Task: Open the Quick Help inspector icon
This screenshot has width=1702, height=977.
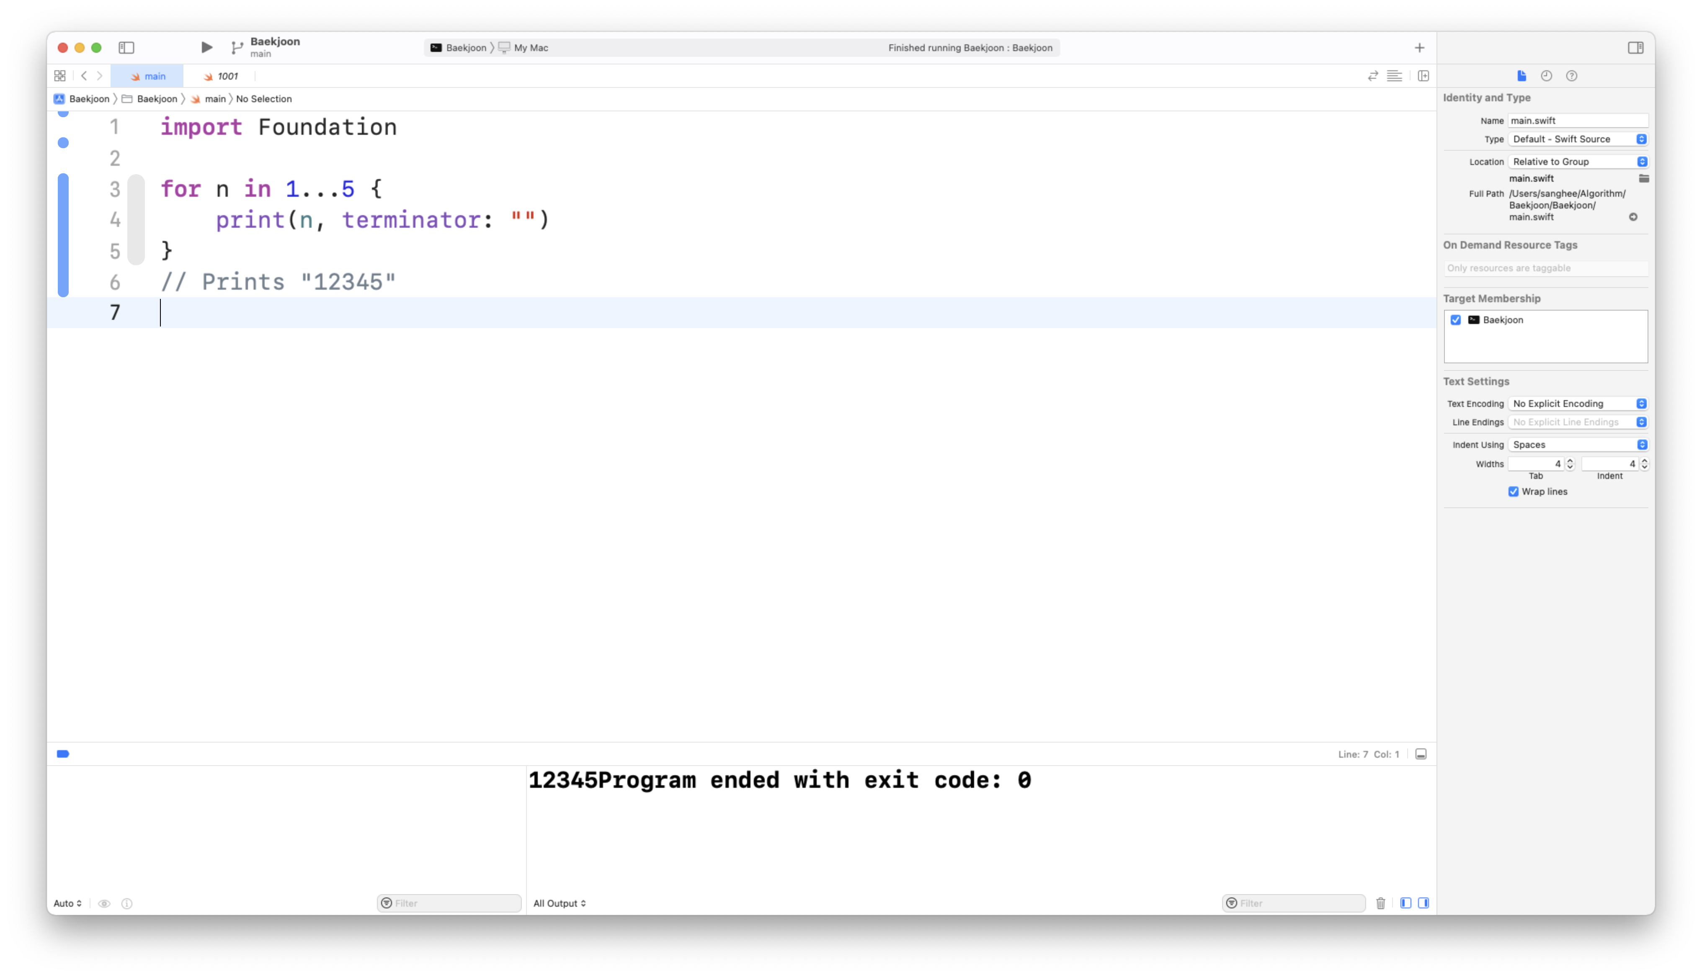Action: pos(1571,76)
